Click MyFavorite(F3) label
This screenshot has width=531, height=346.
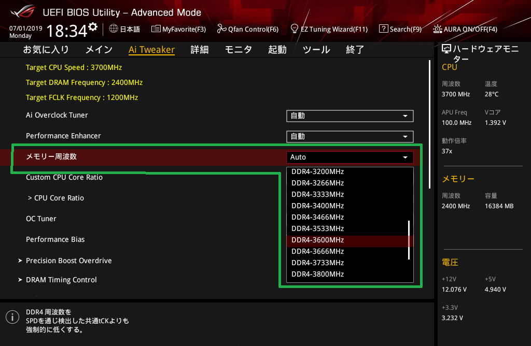tap(184, 30)
